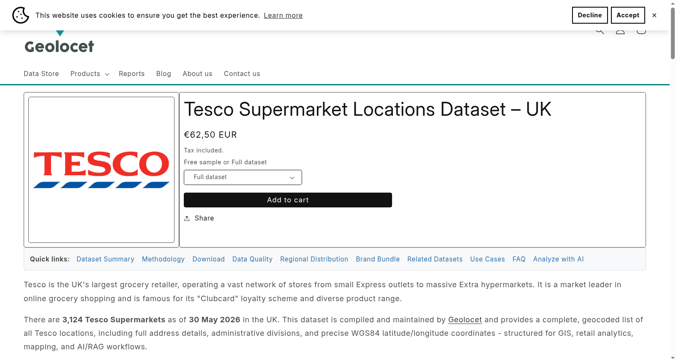The width and height of the screenshot is (676, 362).
Task: Open the account profile icon
Action: 620,32
